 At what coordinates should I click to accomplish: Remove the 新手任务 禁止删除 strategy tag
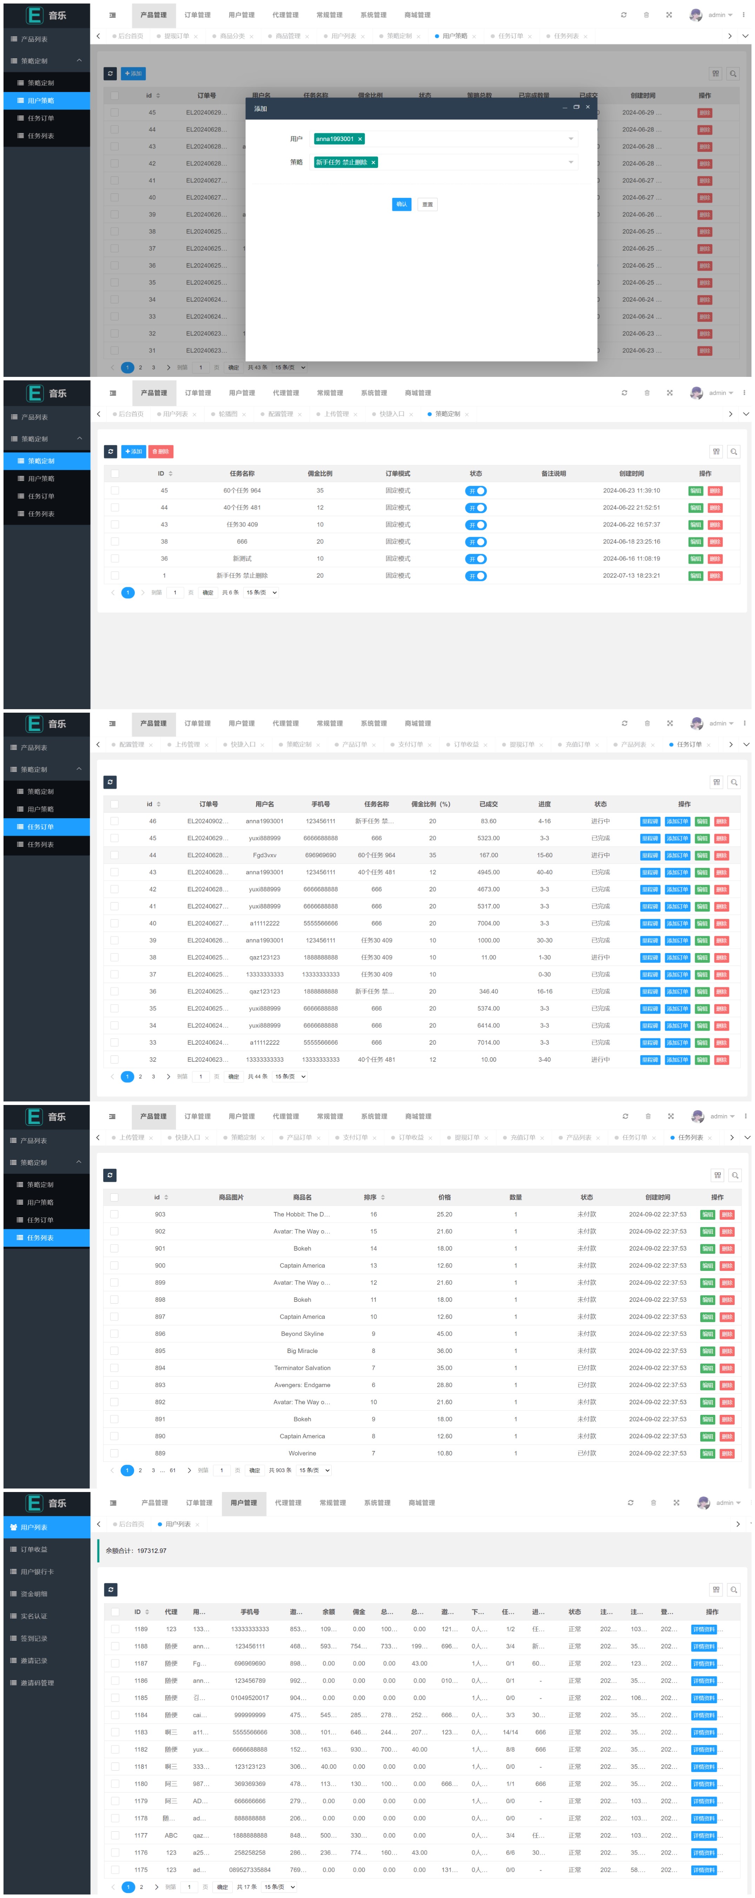pos(373,163)
